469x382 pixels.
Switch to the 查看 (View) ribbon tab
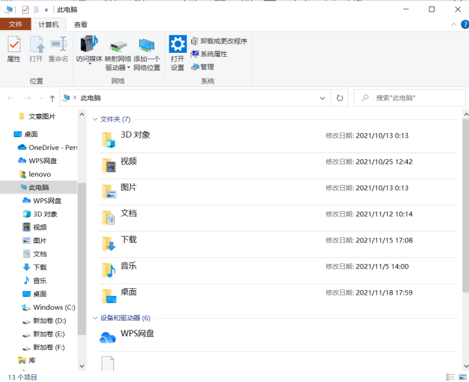pos(81,24)
